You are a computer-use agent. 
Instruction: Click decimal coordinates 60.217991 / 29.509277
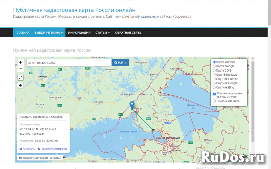(33, 134)
